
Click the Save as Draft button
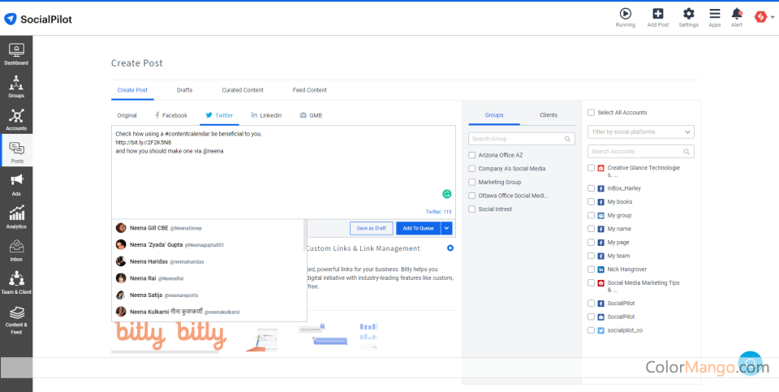(x=371, y=228)
